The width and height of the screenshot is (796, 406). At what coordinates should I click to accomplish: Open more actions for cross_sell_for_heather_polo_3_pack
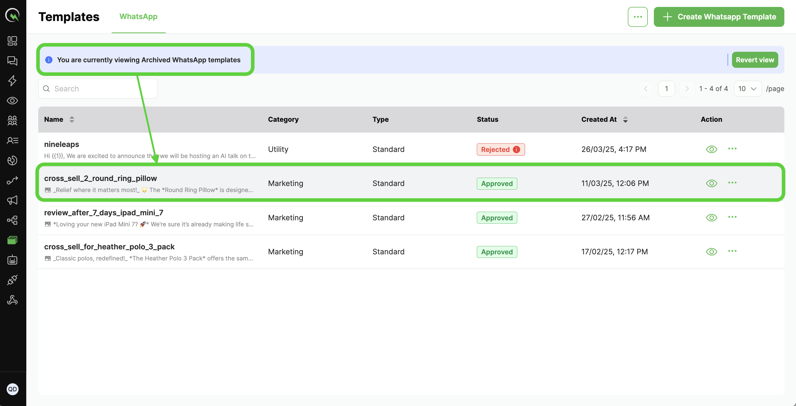pos(732,251)
